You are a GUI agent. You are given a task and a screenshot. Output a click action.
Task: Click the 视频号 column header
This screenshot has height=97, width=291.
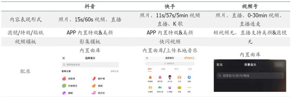tap(250, 7)
